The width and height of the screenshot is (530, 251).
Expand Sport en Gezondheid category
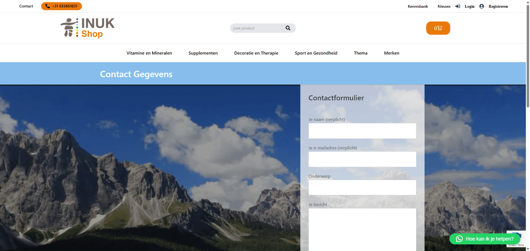316,53
